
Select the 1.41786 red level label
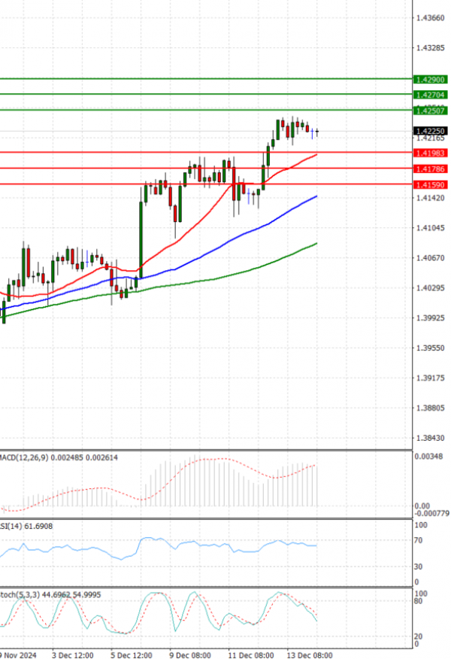click(431, 169)
